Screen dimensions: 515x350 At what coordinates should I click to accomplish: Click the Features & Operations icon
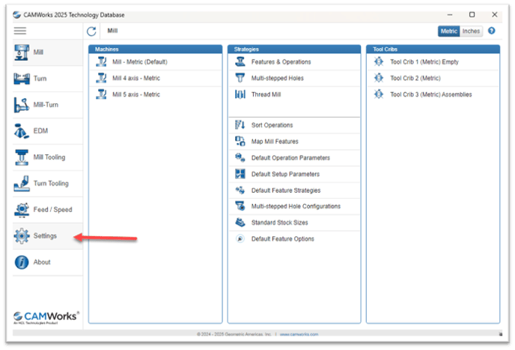[240, 62]
